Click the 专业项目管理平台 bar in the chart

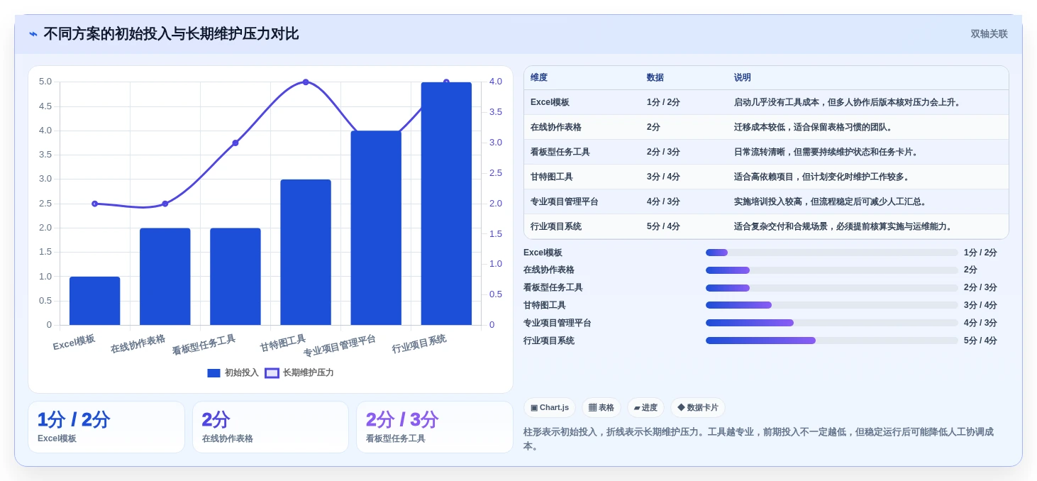pyautogui.click(x=376, y=228)
